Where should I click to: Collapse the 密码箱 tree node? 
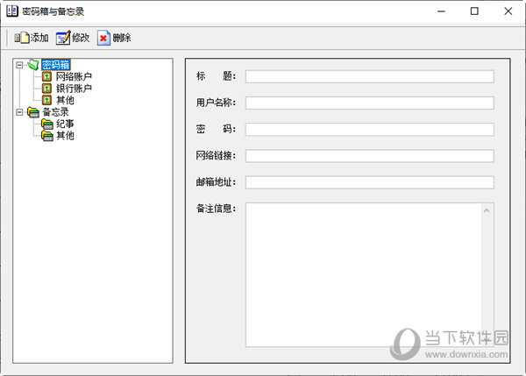(19, 65)
